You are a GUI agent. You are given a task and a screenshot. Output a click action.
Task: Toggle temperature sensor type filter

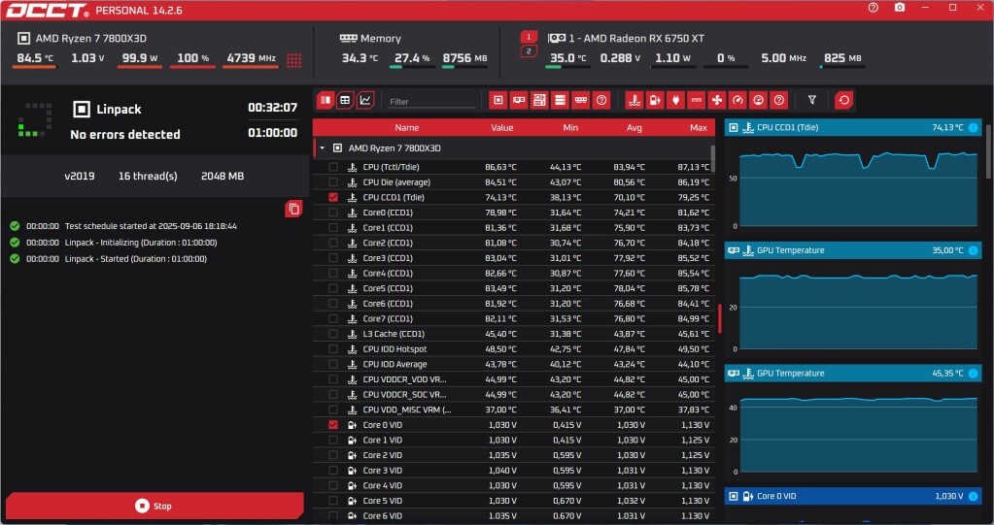634,100
